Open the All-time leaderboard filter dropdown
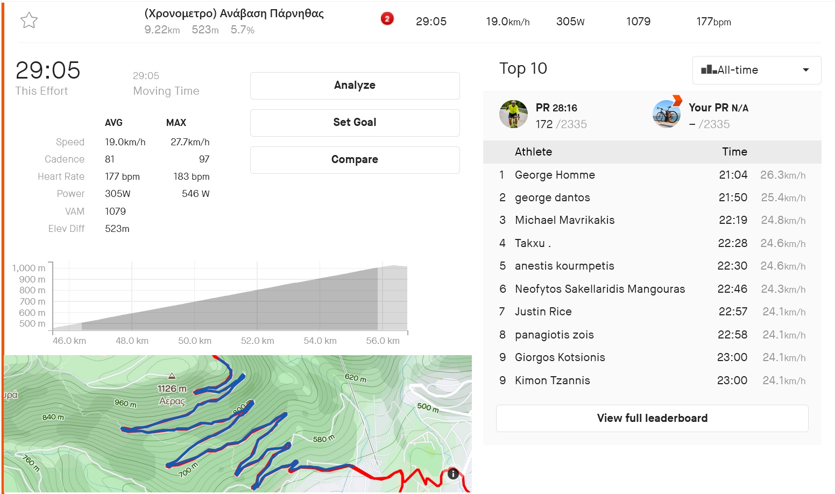Screen dimensions: 835x494 [756, 70]
